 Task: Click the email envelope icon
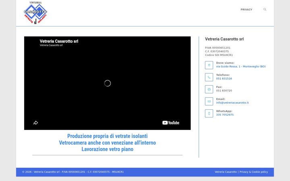coord(209,101)
